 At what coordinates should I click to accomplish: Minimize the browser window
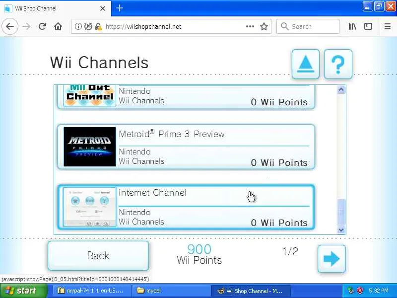pos(367,6)
